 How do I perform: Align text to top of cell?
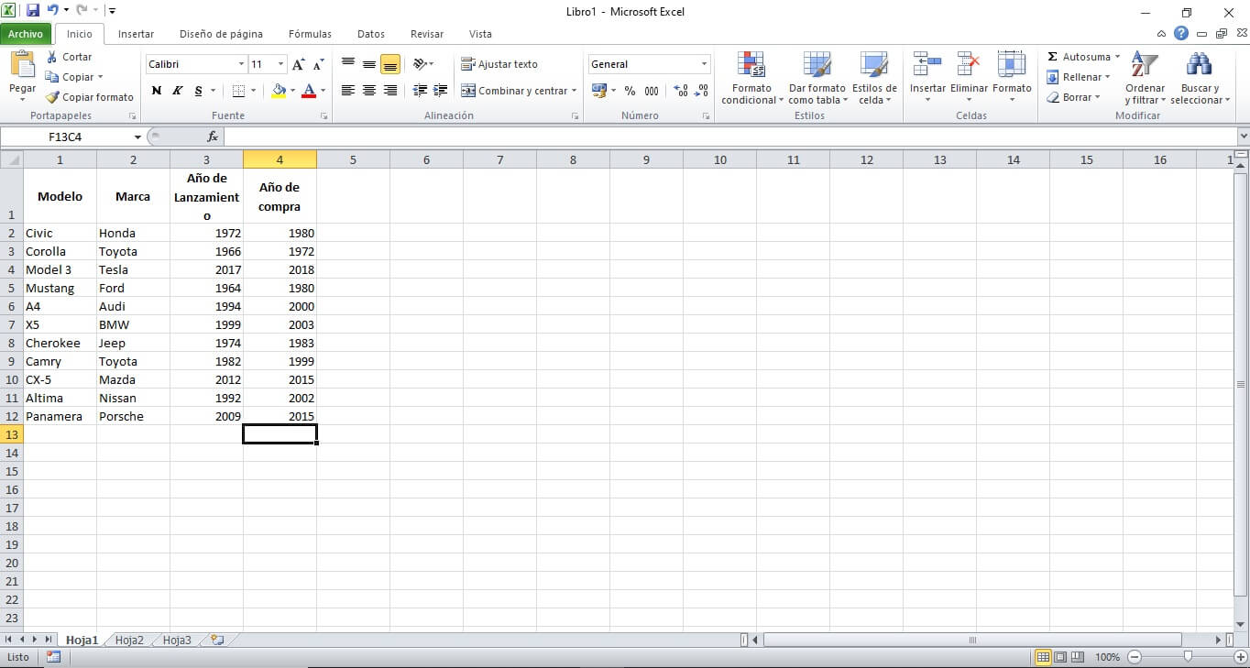click(x=348, y=64)
